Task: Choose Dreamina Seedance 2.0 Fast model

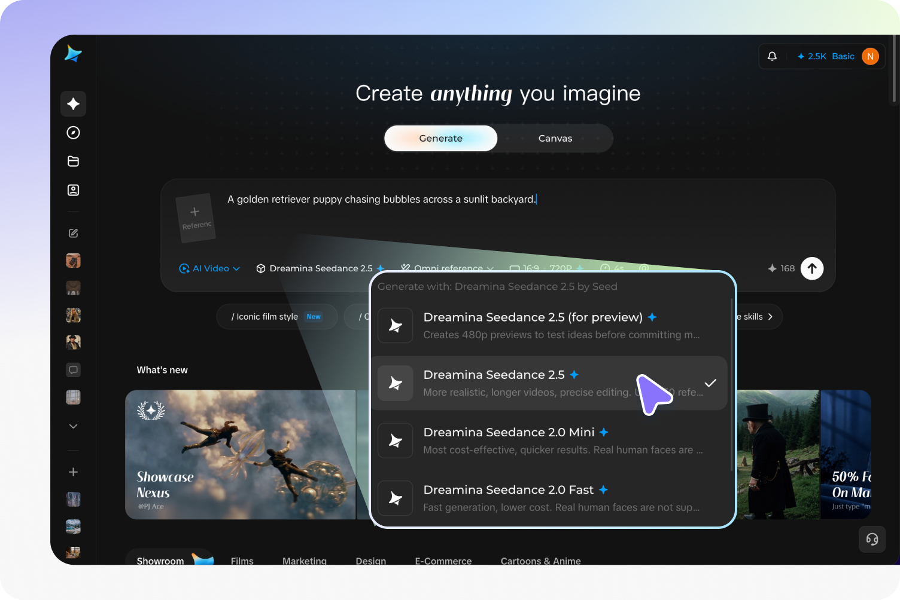Action: (549, 498)
